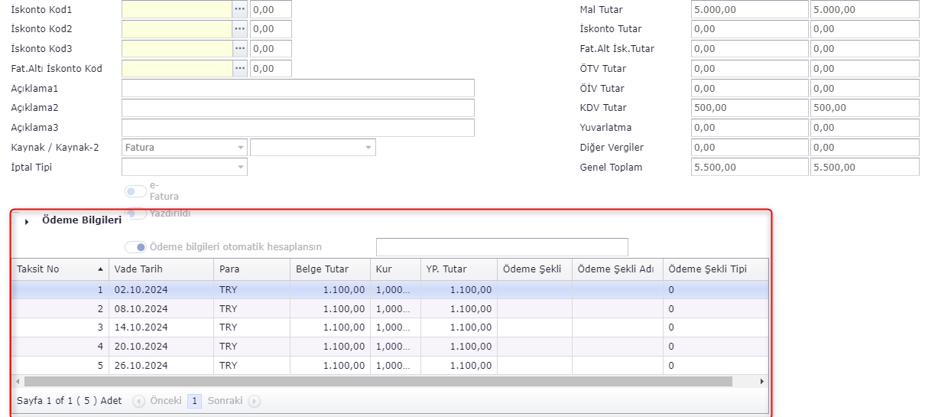
Task: Click the Ödeme Şekli Adı column header
Action: click(x=618, y=269)
